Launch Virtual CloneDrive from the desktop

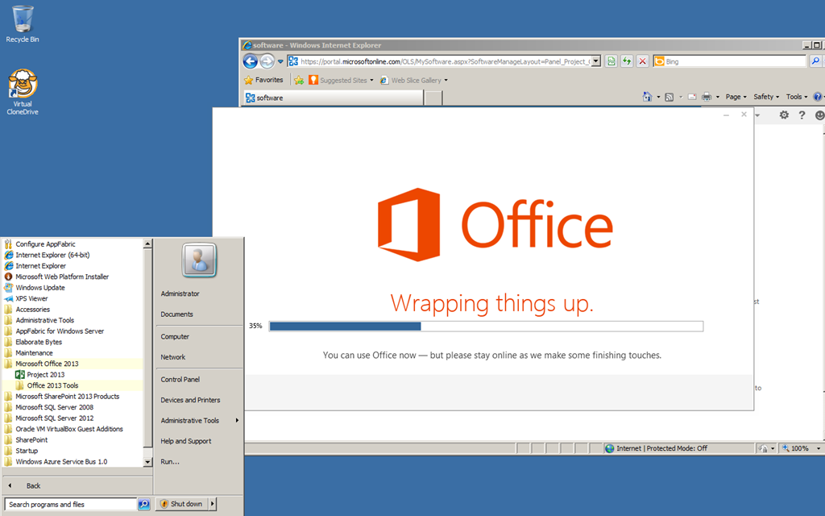pos(22,92)
